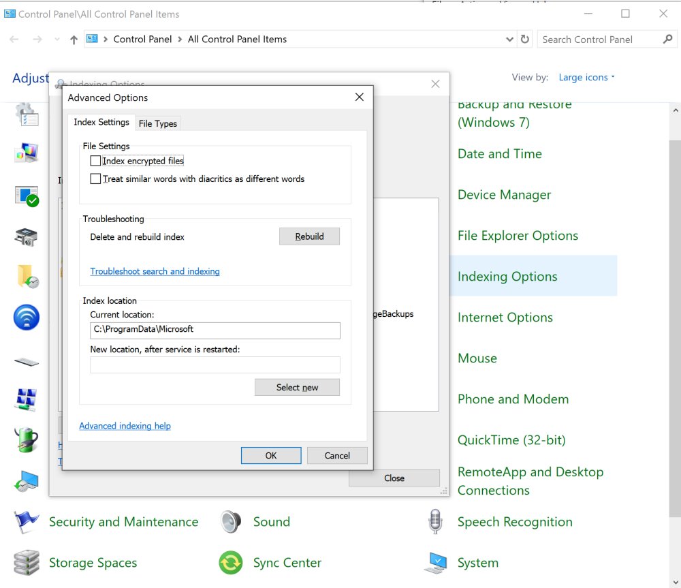Click Control Panel breadcrumb in address bar
This screenshot has width=681, height=588.
pos(142,39)
